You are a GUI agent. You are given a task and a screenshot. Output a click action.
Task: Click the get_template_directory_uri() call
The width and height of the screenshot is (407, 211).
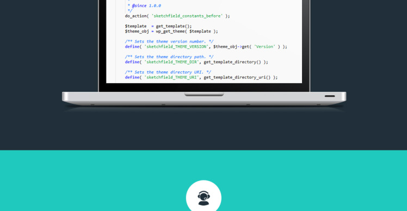coord(237,77)
